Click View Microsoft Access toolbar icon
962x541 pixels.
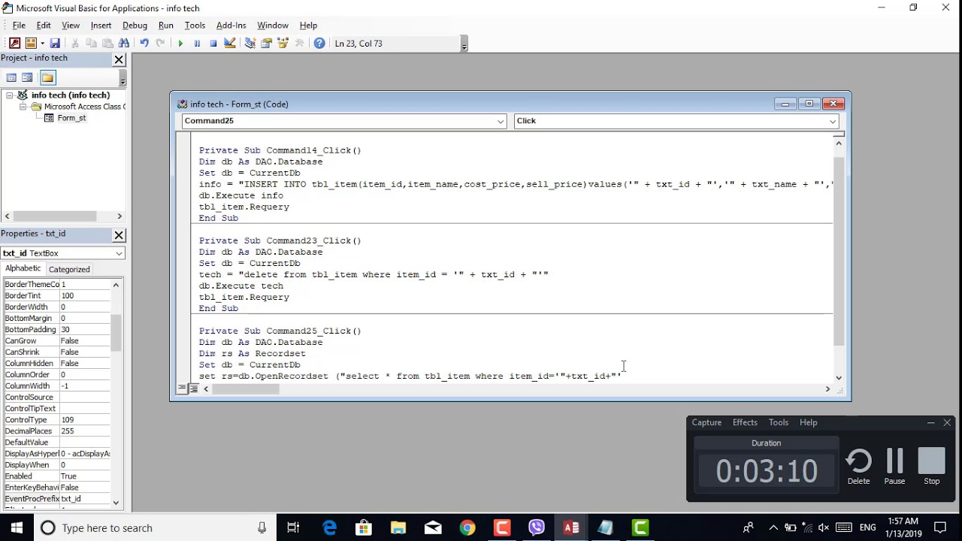click(14, 44)
